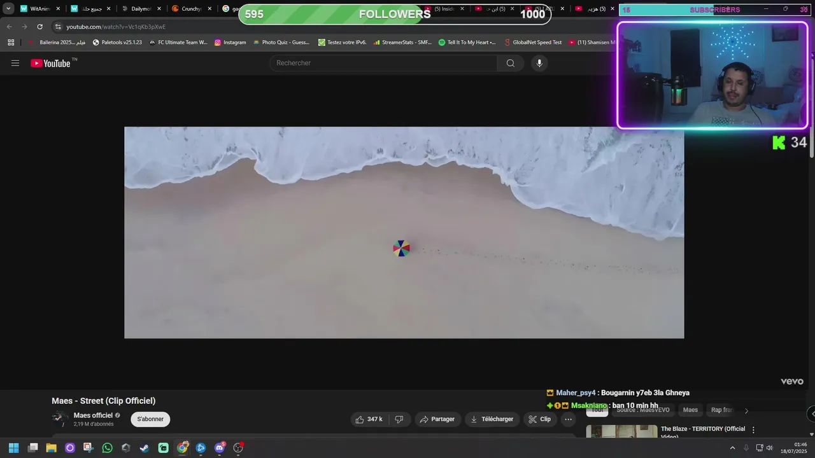Switch to the (5) Inside tab
This screenshot has width=815, height=458.
pos(443,9)
